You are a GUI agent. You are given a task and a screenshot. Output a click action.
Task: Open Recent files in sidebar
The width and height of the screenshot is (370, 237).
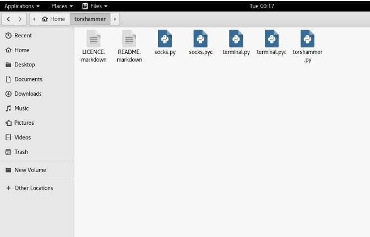click(23, 35)
